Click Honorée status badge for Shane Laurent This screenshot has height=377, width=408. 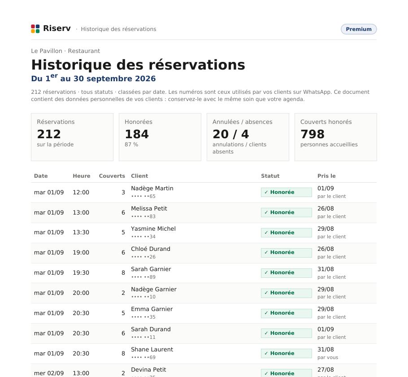point(286,354)
